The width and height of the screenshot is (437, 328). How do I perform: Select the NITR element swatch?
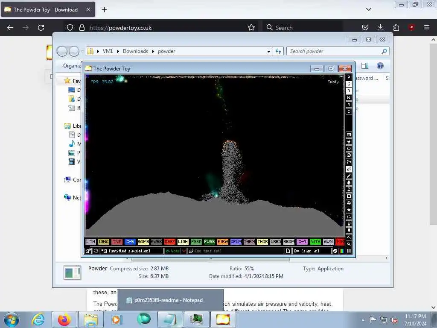point(315,242)
